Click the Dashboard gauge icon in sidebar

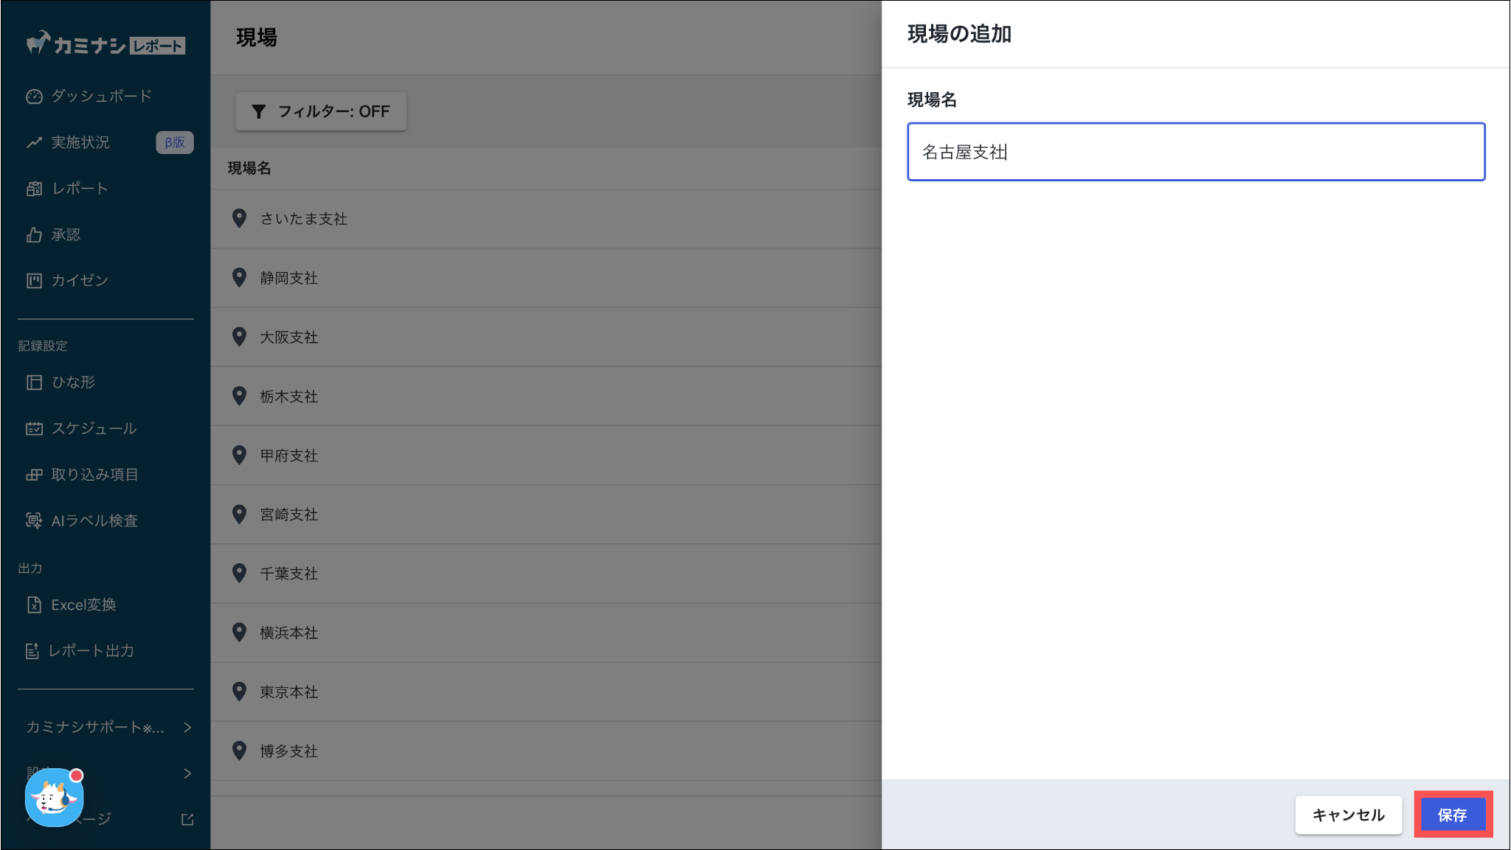pos(34,97)
